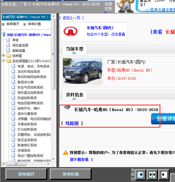Click sidebar vertical scrollbar down arrow
Image resolution: width=175 pixels, height=182 pixels.
(x=53, y=159)
